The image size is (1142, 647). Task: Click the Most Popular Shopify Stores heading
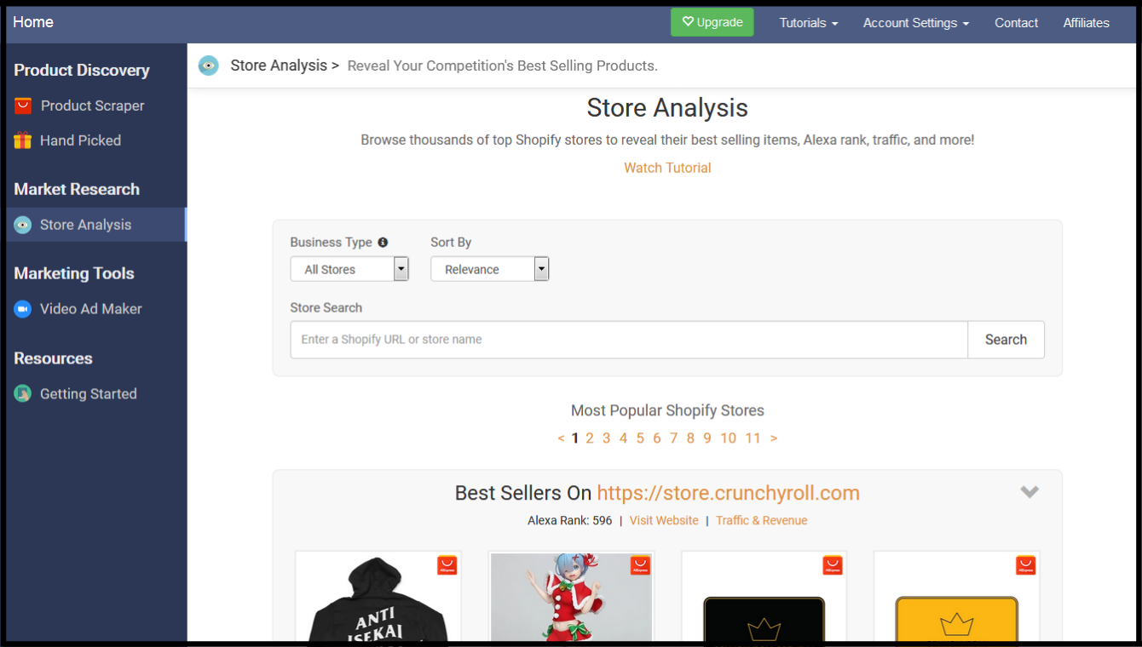coord(667,410)
